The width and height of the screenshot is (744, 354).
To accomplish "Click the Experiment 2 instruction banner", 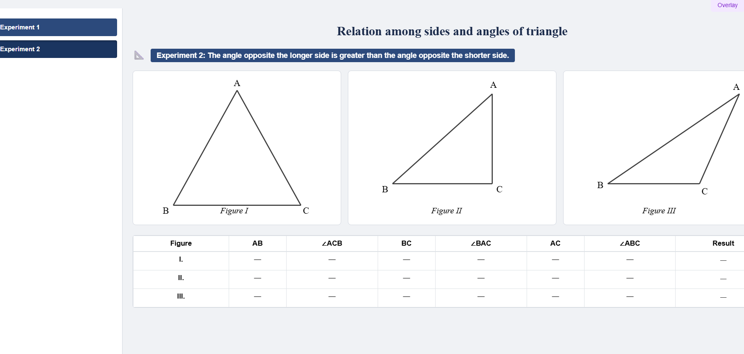I will click(333, 55).
